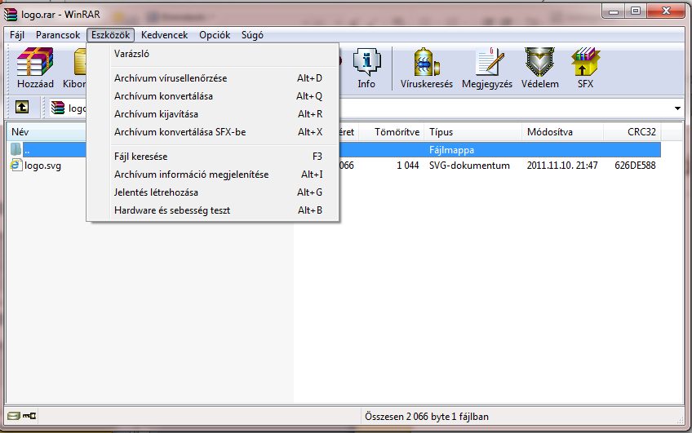The height and width of the screenshot is (433, 692).
Task: Sort by Tömörítve column header
Action: pyautogui.click(x=392, y=132)
